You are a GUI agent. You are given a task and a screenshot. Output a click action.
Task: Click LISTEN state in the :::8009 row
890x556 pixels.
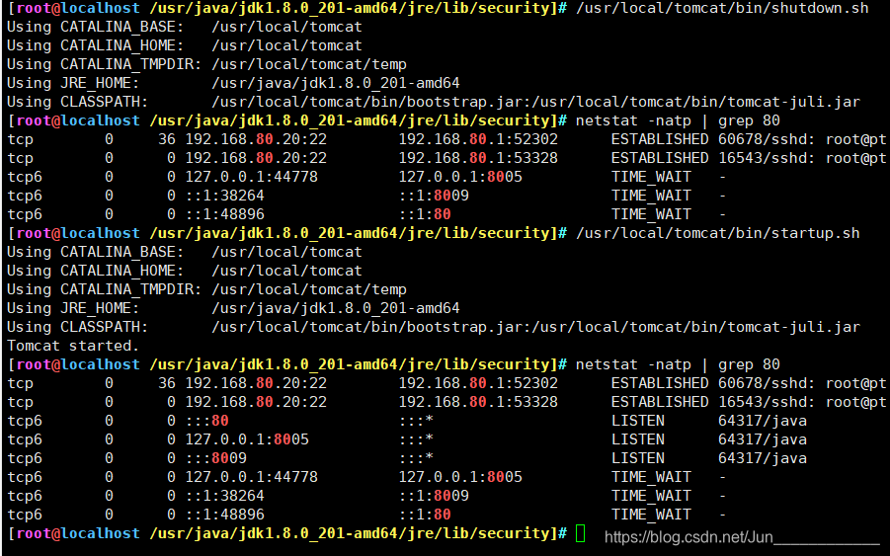pyautogui.click(x=638, y=458)
